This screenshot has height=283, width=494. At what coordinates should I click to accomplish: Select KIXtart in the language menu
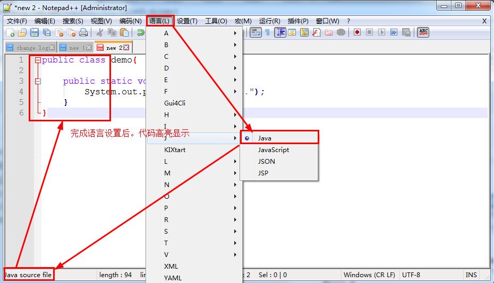(x=194, y=149)
